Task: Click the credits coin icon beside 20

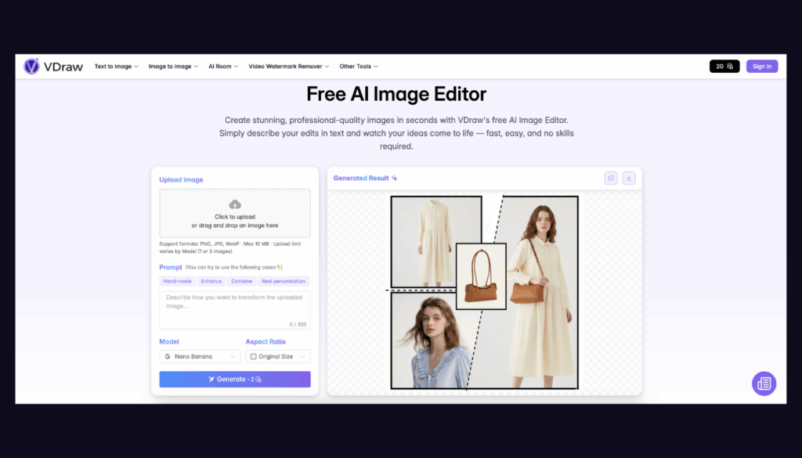Action: [x=730, y=66]
